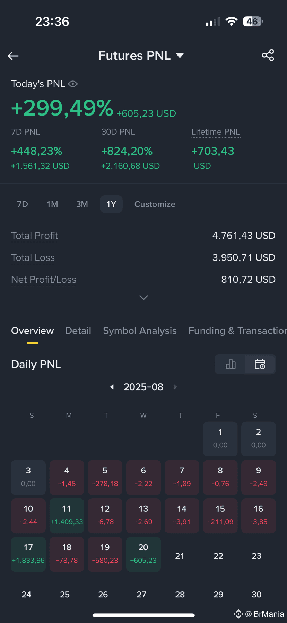
Task: Open August 11 day cell
Action: [x=67, y=516]
